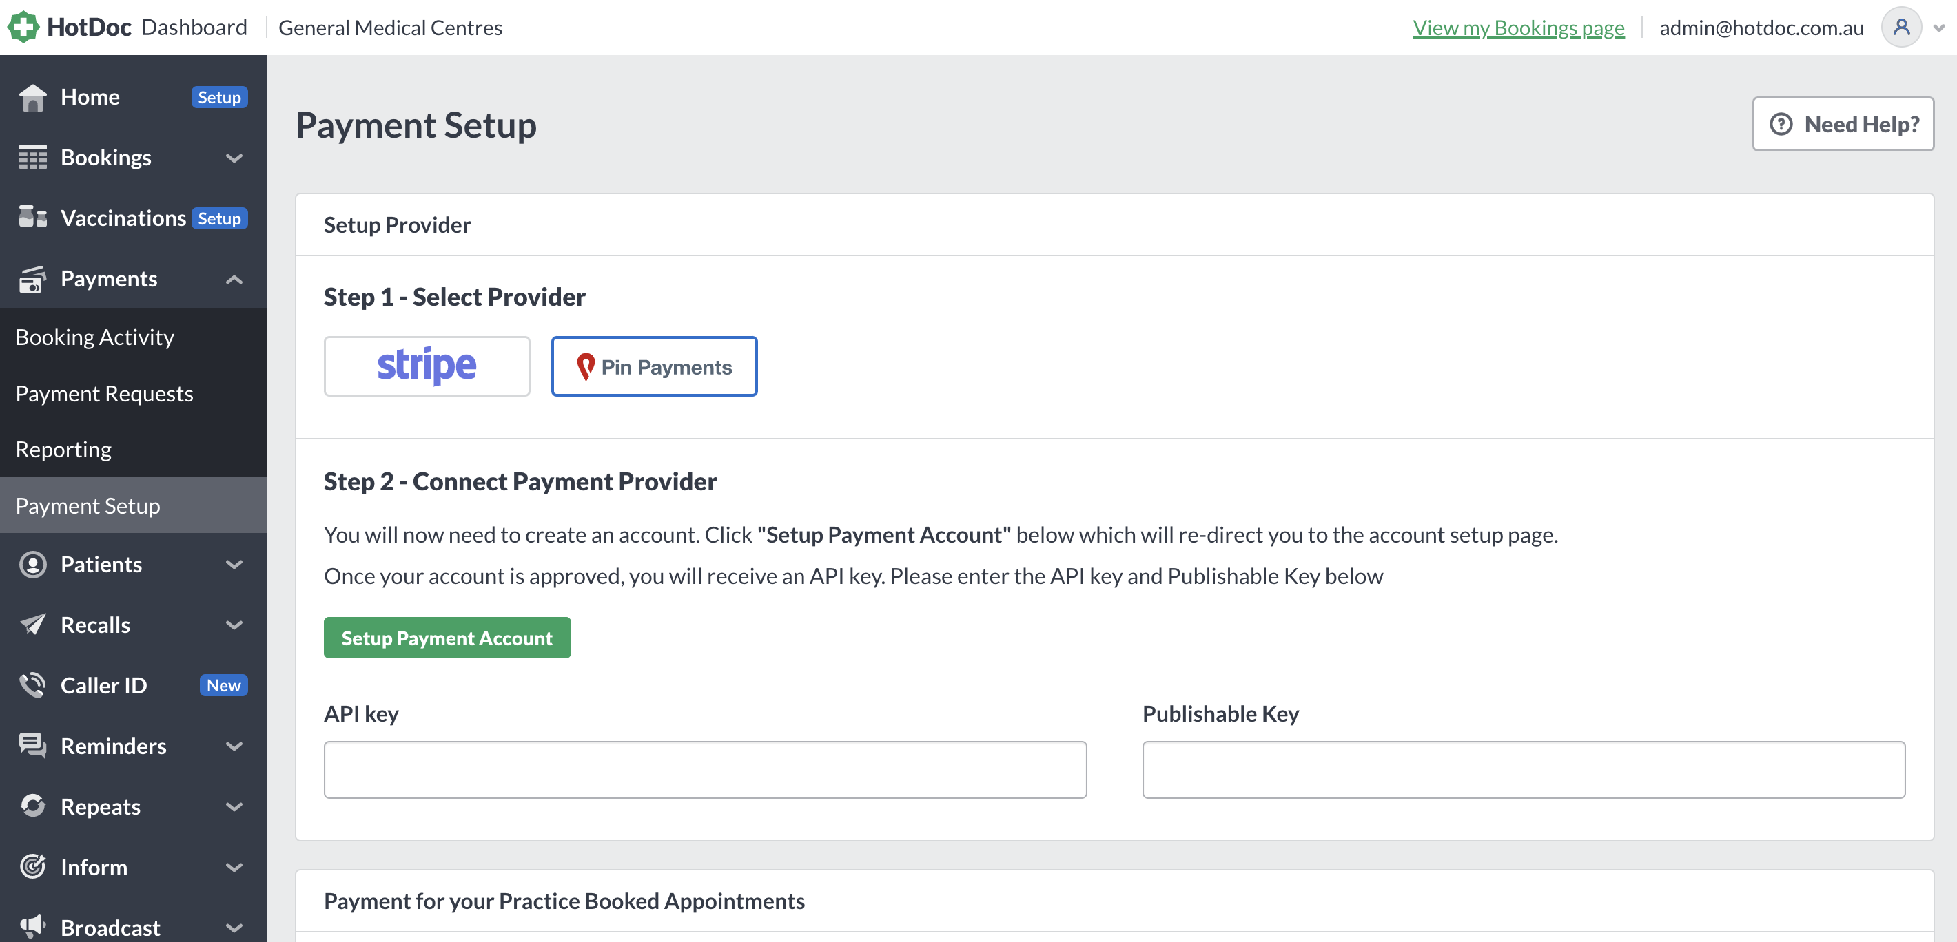This screenshot has height=942, width=1957.
Task: Open View my Bookings page link
Action: [x=1519, y=28]
